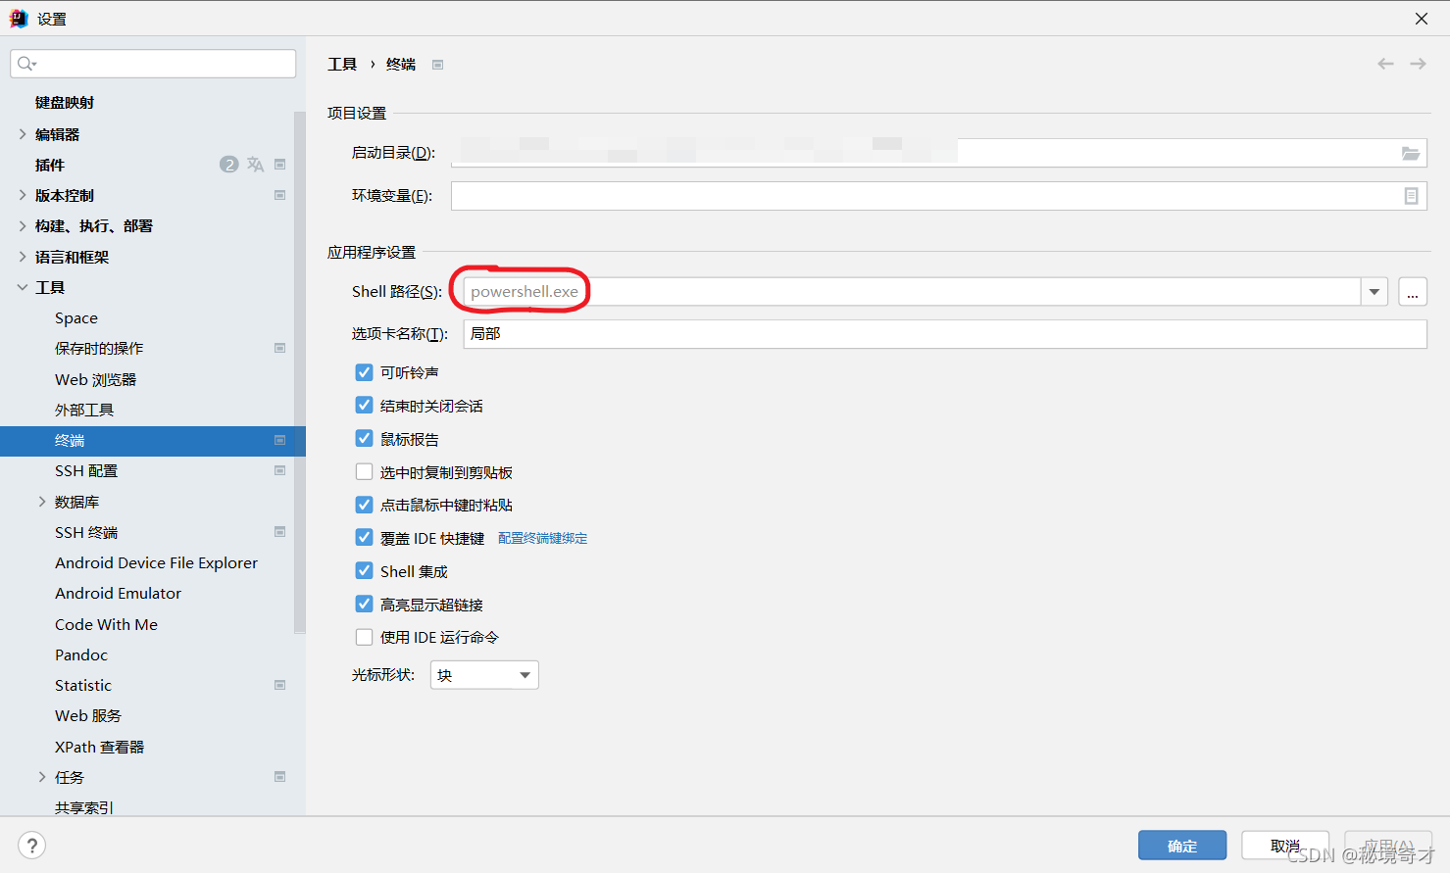
Task: Go forward with the right arrow
Action: (1418, 64)
